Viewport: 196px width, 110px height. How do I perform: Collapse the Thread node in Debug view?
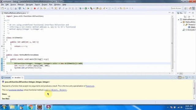pyautogui.click(x=184, y=25)
